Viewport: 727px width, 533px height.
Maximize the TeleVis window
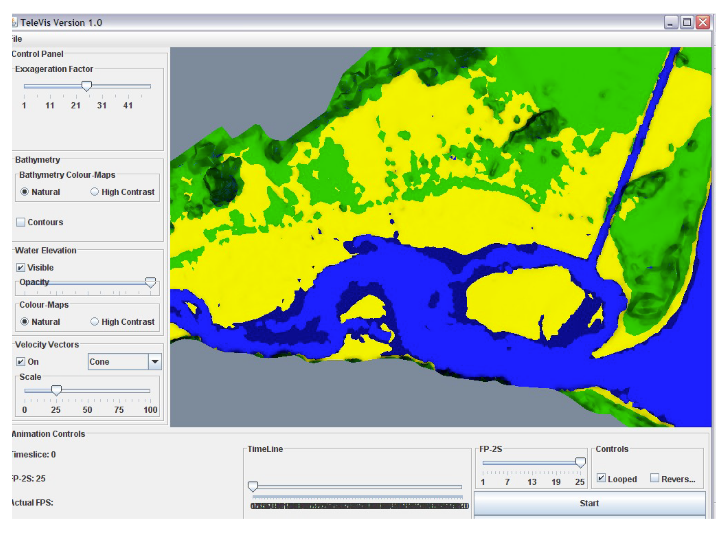687,23
